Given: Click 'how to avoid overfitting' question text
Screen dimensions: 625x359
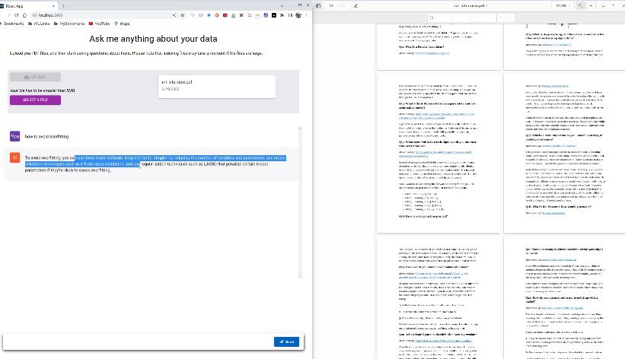Looking at the screenshot, I should click(x=46, y=136).
